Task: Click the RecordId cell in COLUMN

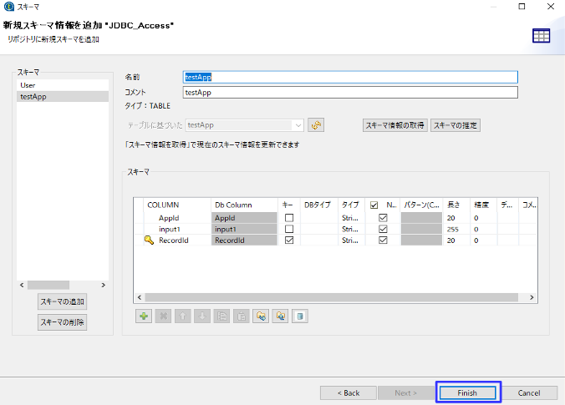Action: (177, 240)
